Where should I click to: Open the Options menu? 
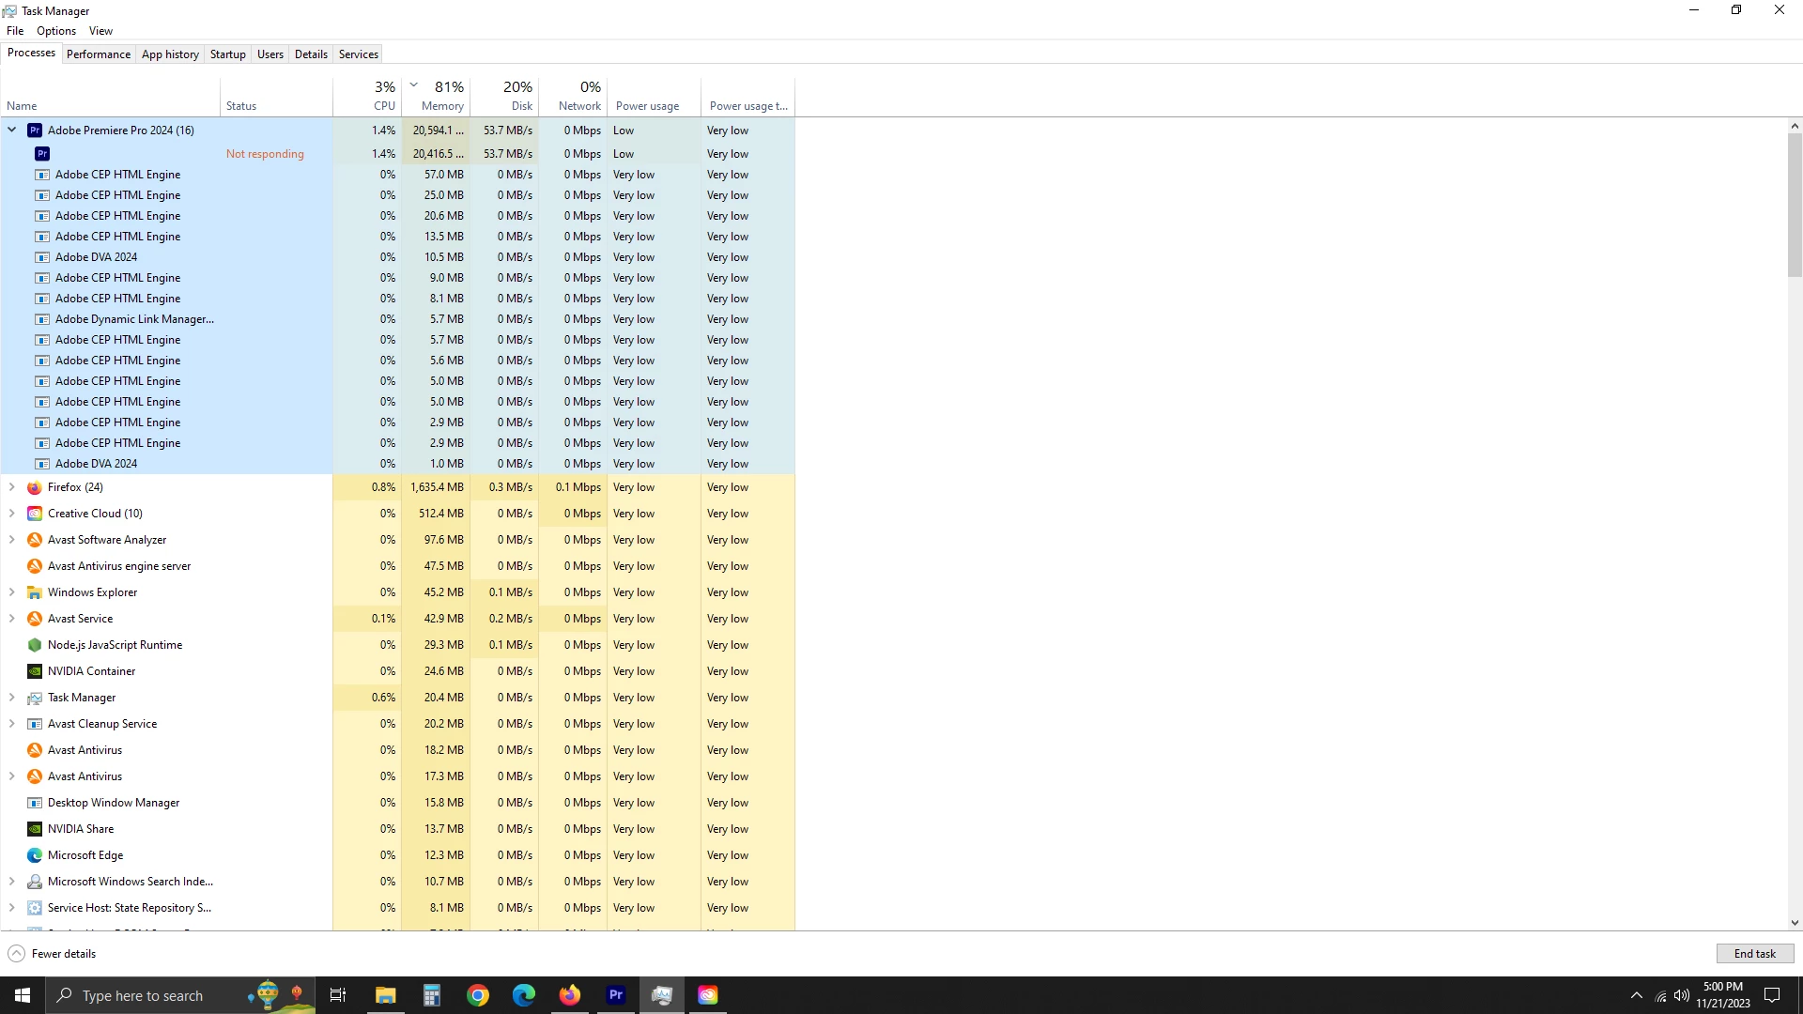[56, 31]
